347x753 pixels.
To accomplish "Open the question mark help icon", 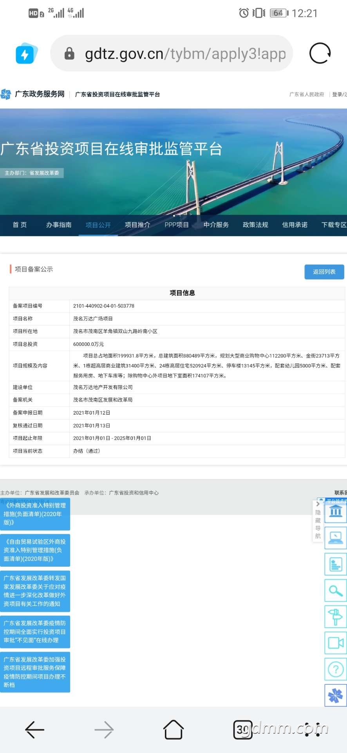I will click(336, 669).
